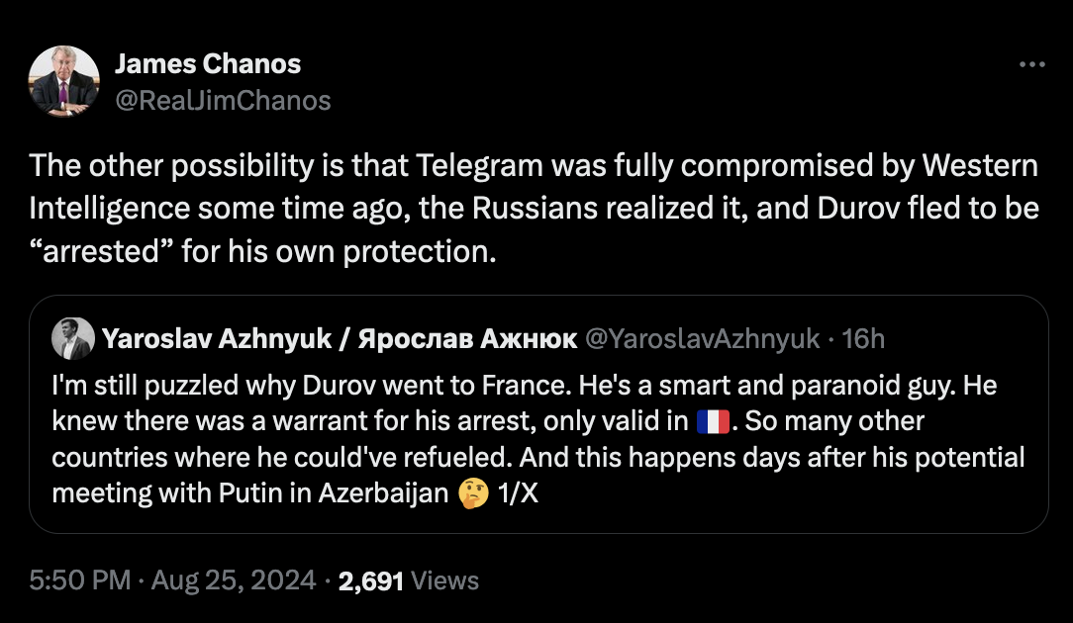
Task: Click the James Chanos display name
Action: (208, 65)
